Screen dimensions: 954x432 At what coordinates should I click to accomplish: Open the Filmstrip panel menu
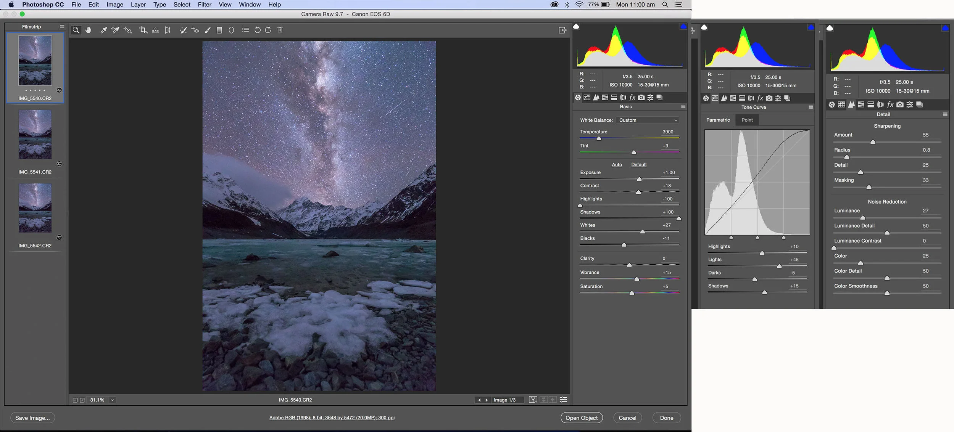pyautogui.click(x=62, y=27)
